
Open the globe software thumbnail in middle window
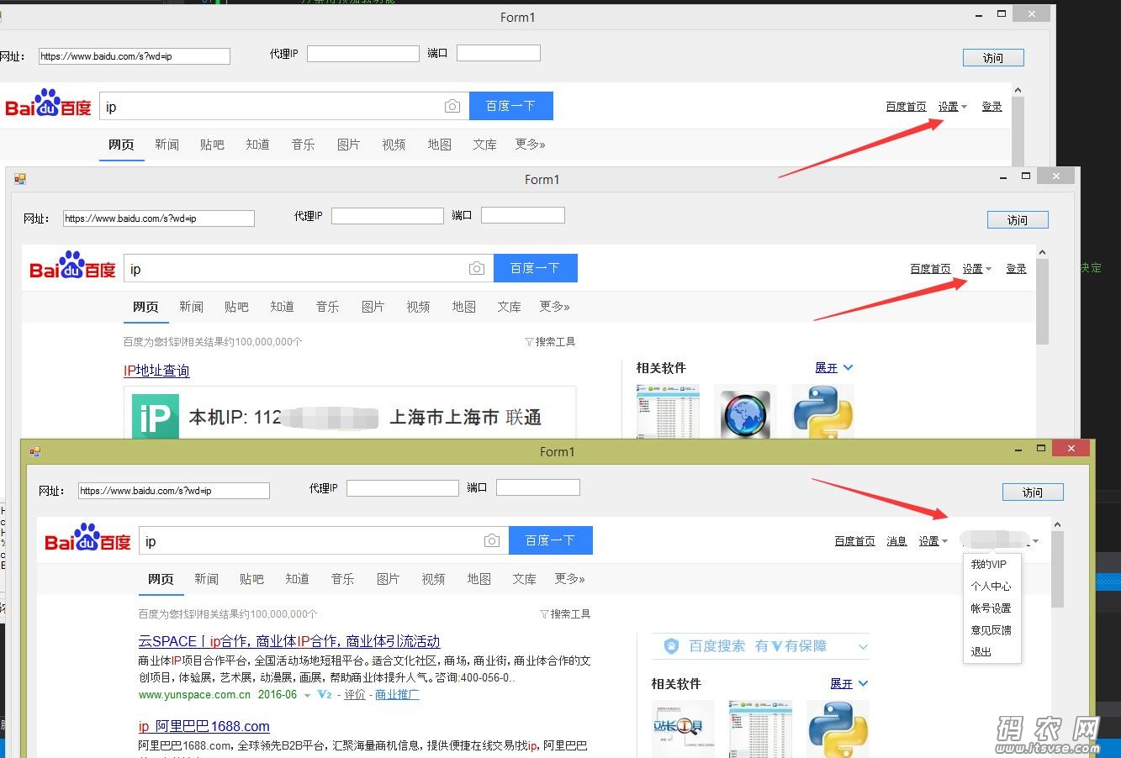click(x=745, y=412)
